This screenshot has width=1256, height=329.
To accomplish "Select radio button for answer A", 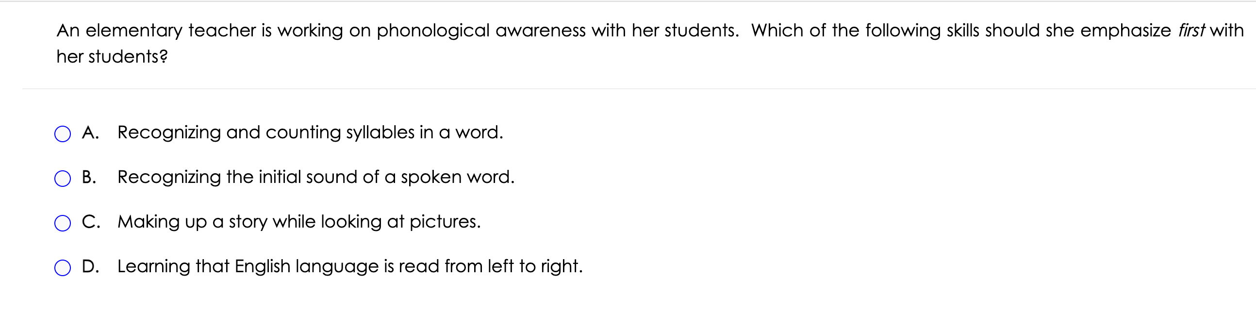I will [x=63, y=133].
